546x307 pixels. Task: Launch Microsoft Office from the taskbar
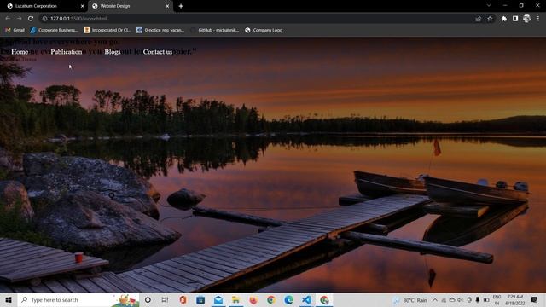(183, 299)
